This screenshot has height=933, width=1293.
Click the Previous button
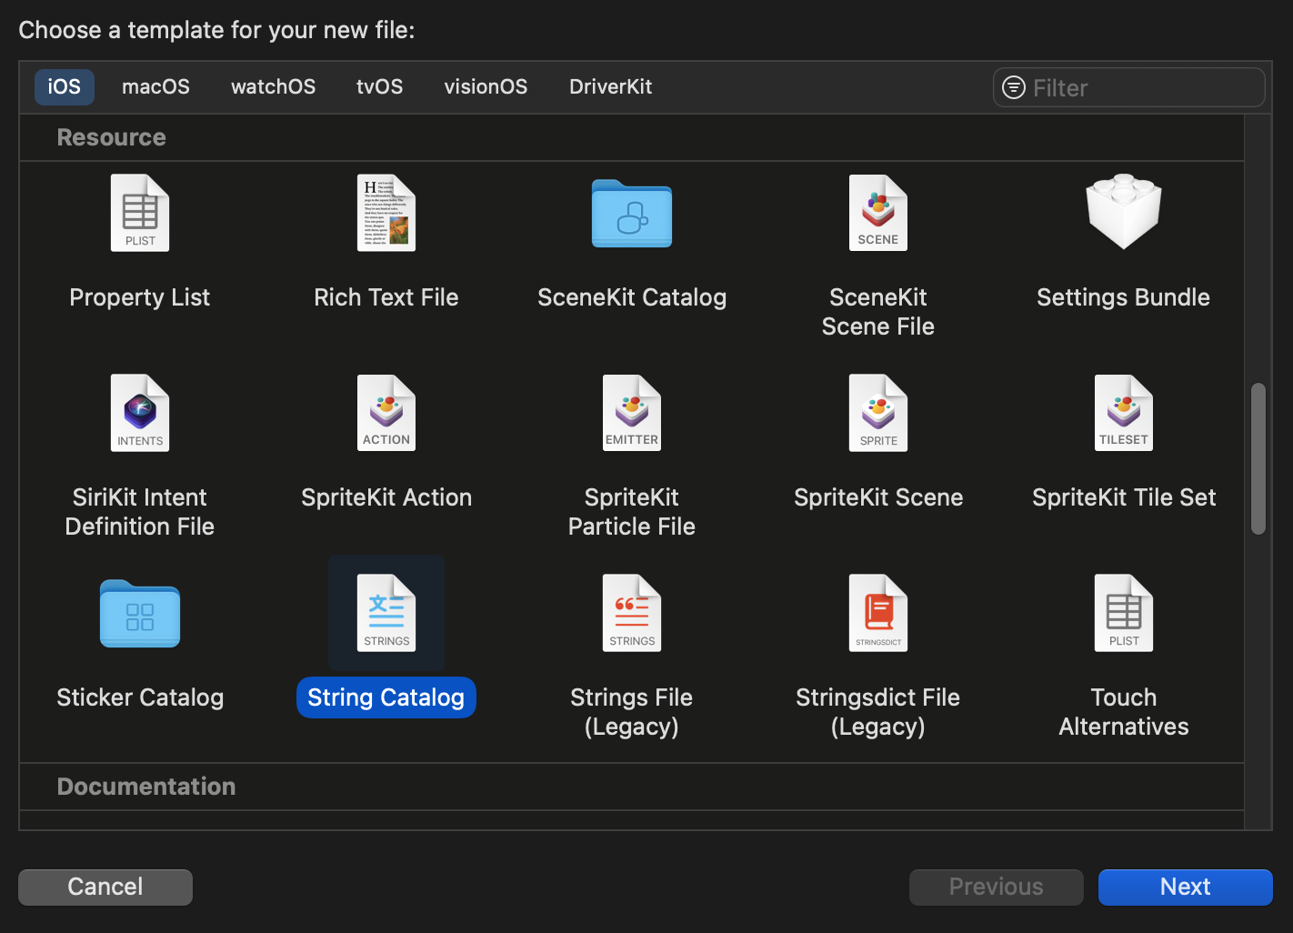tap(997, 887)
